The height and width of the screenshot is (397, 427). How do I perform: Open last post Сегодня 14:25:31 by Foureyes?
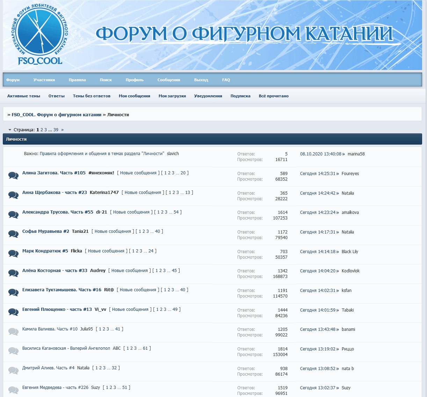click(x=318, y=174)
